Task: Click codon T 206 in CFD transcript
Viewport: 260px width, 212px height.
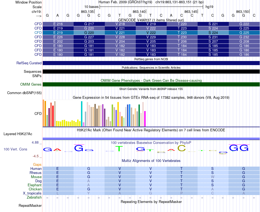Action: (x=182, y=41)
